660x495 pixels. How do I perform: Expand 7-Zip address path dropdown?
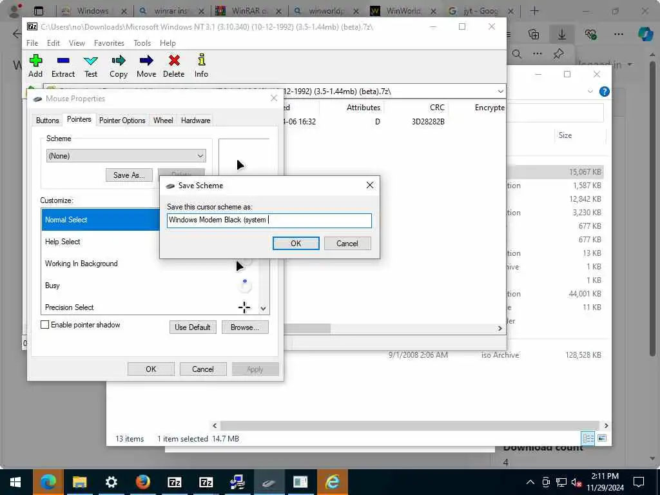tap(500, 92)
